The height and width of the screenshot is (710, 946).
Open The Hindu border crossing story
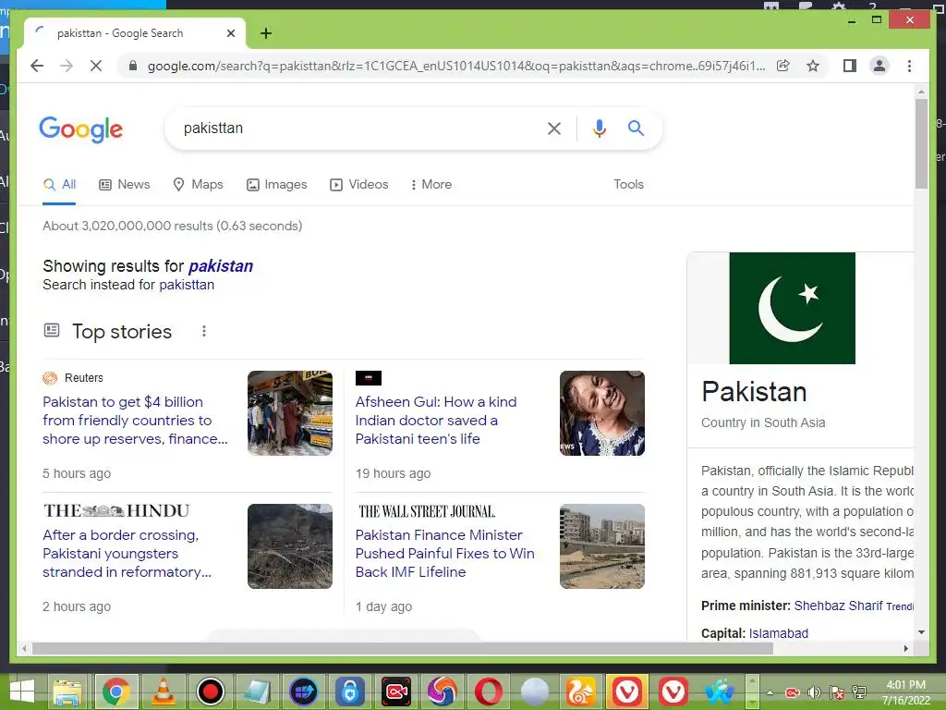127,554
